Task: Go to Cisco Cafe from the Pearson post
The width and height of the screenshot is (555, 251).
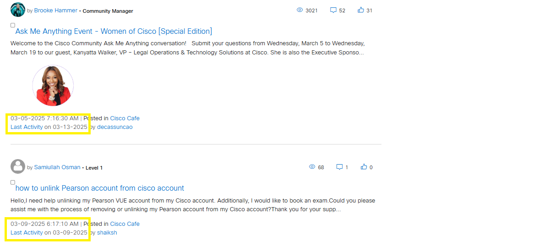Action: click(x=125, y=224)
